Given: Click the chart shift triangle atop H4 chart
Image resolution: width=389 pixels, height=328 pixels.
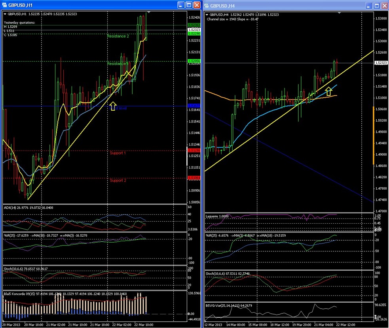Looking at the screenshot, I should [x=339, y=12].
